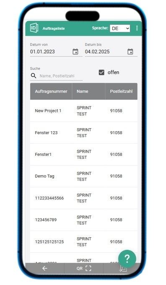Viewport: 166px width, 285px height.
Task: Click the search magnifier icon
Action: (x=34, y=75)
